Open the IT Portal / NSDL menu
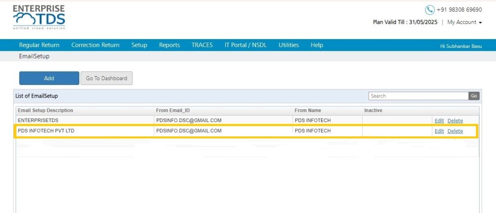Viewport: 496px width, 213px height. pyautogui.click(x=246, y=45)
